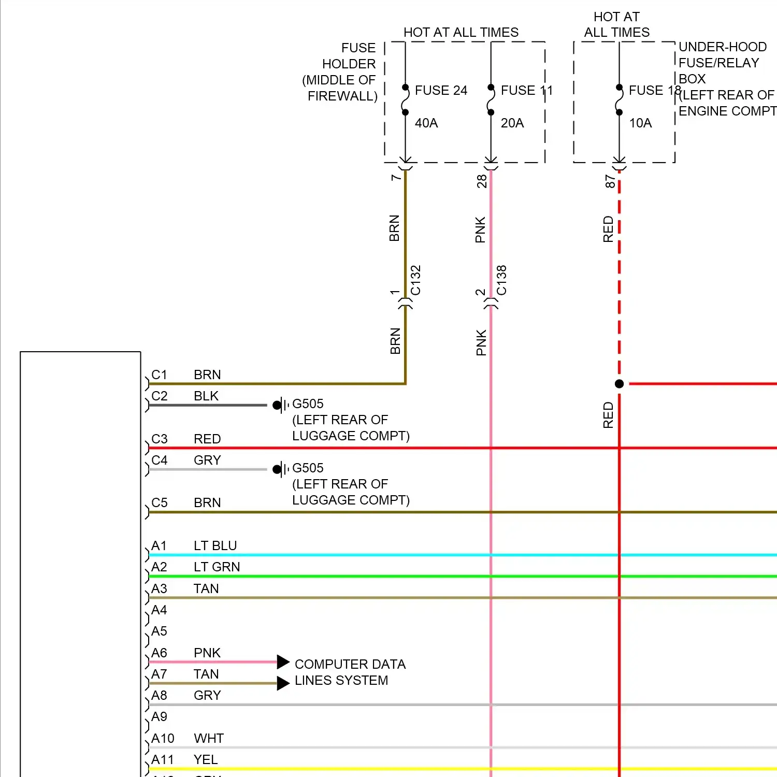Viewport: 777px width, 777px height.
Task: Click the C1 pin label
Action: click(159, 375)
